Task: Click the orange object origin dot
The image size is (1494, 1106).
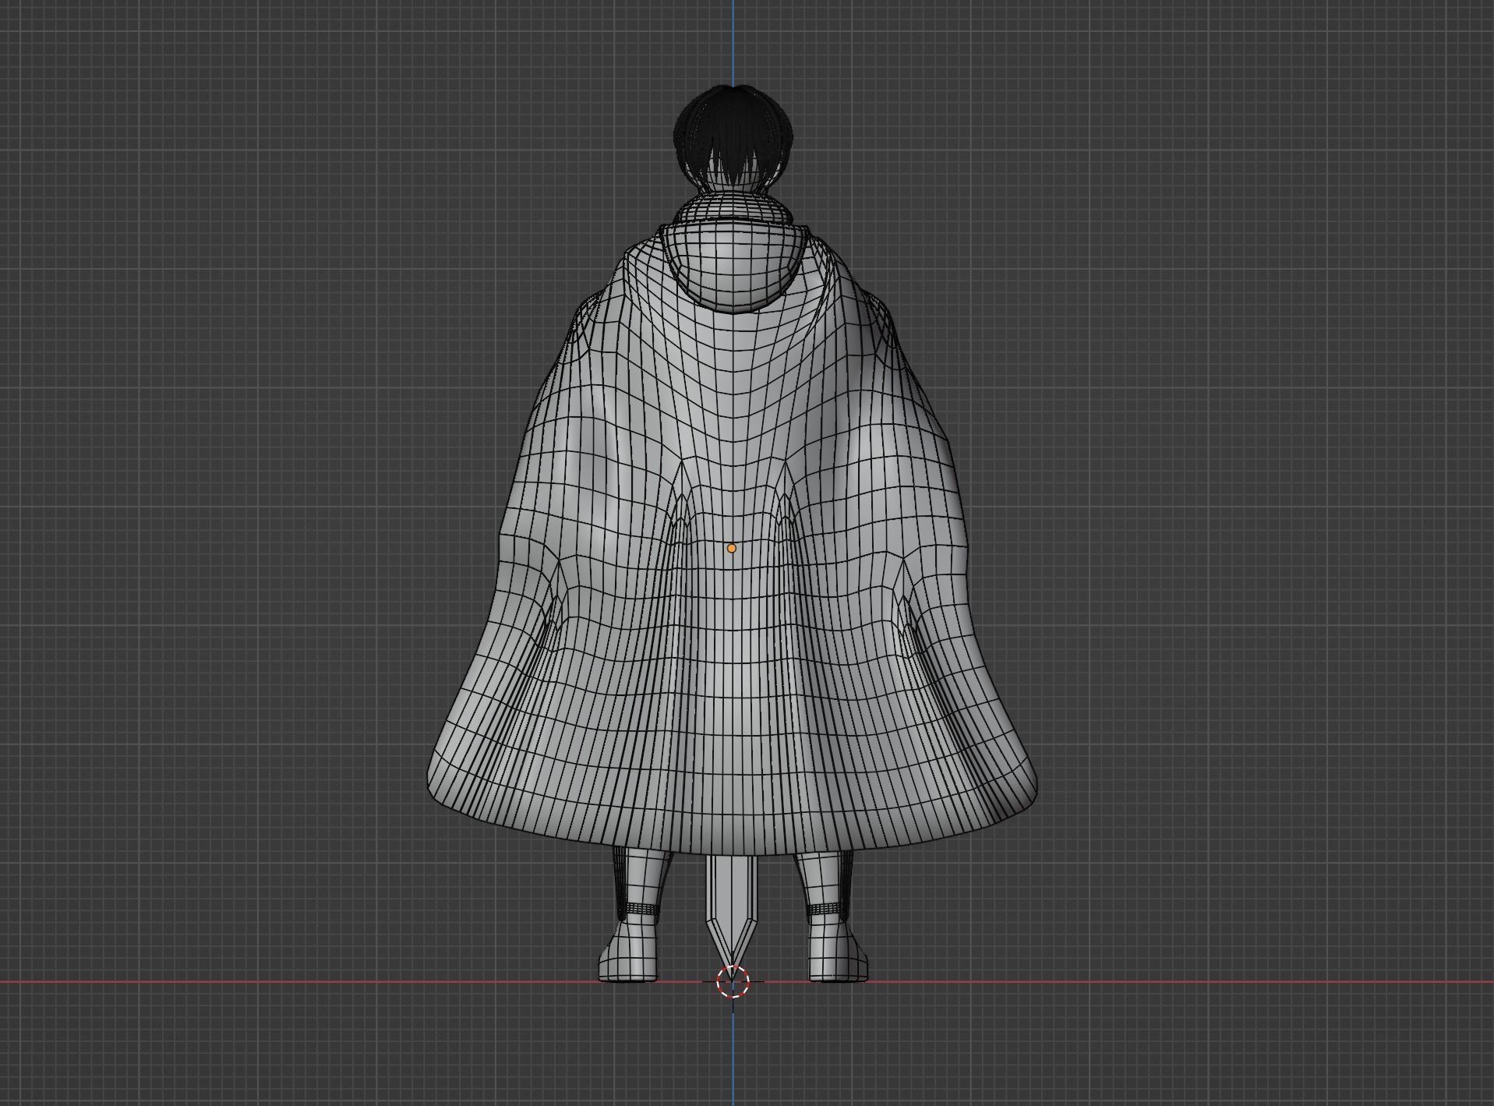Action: click(x=731, y=549)
